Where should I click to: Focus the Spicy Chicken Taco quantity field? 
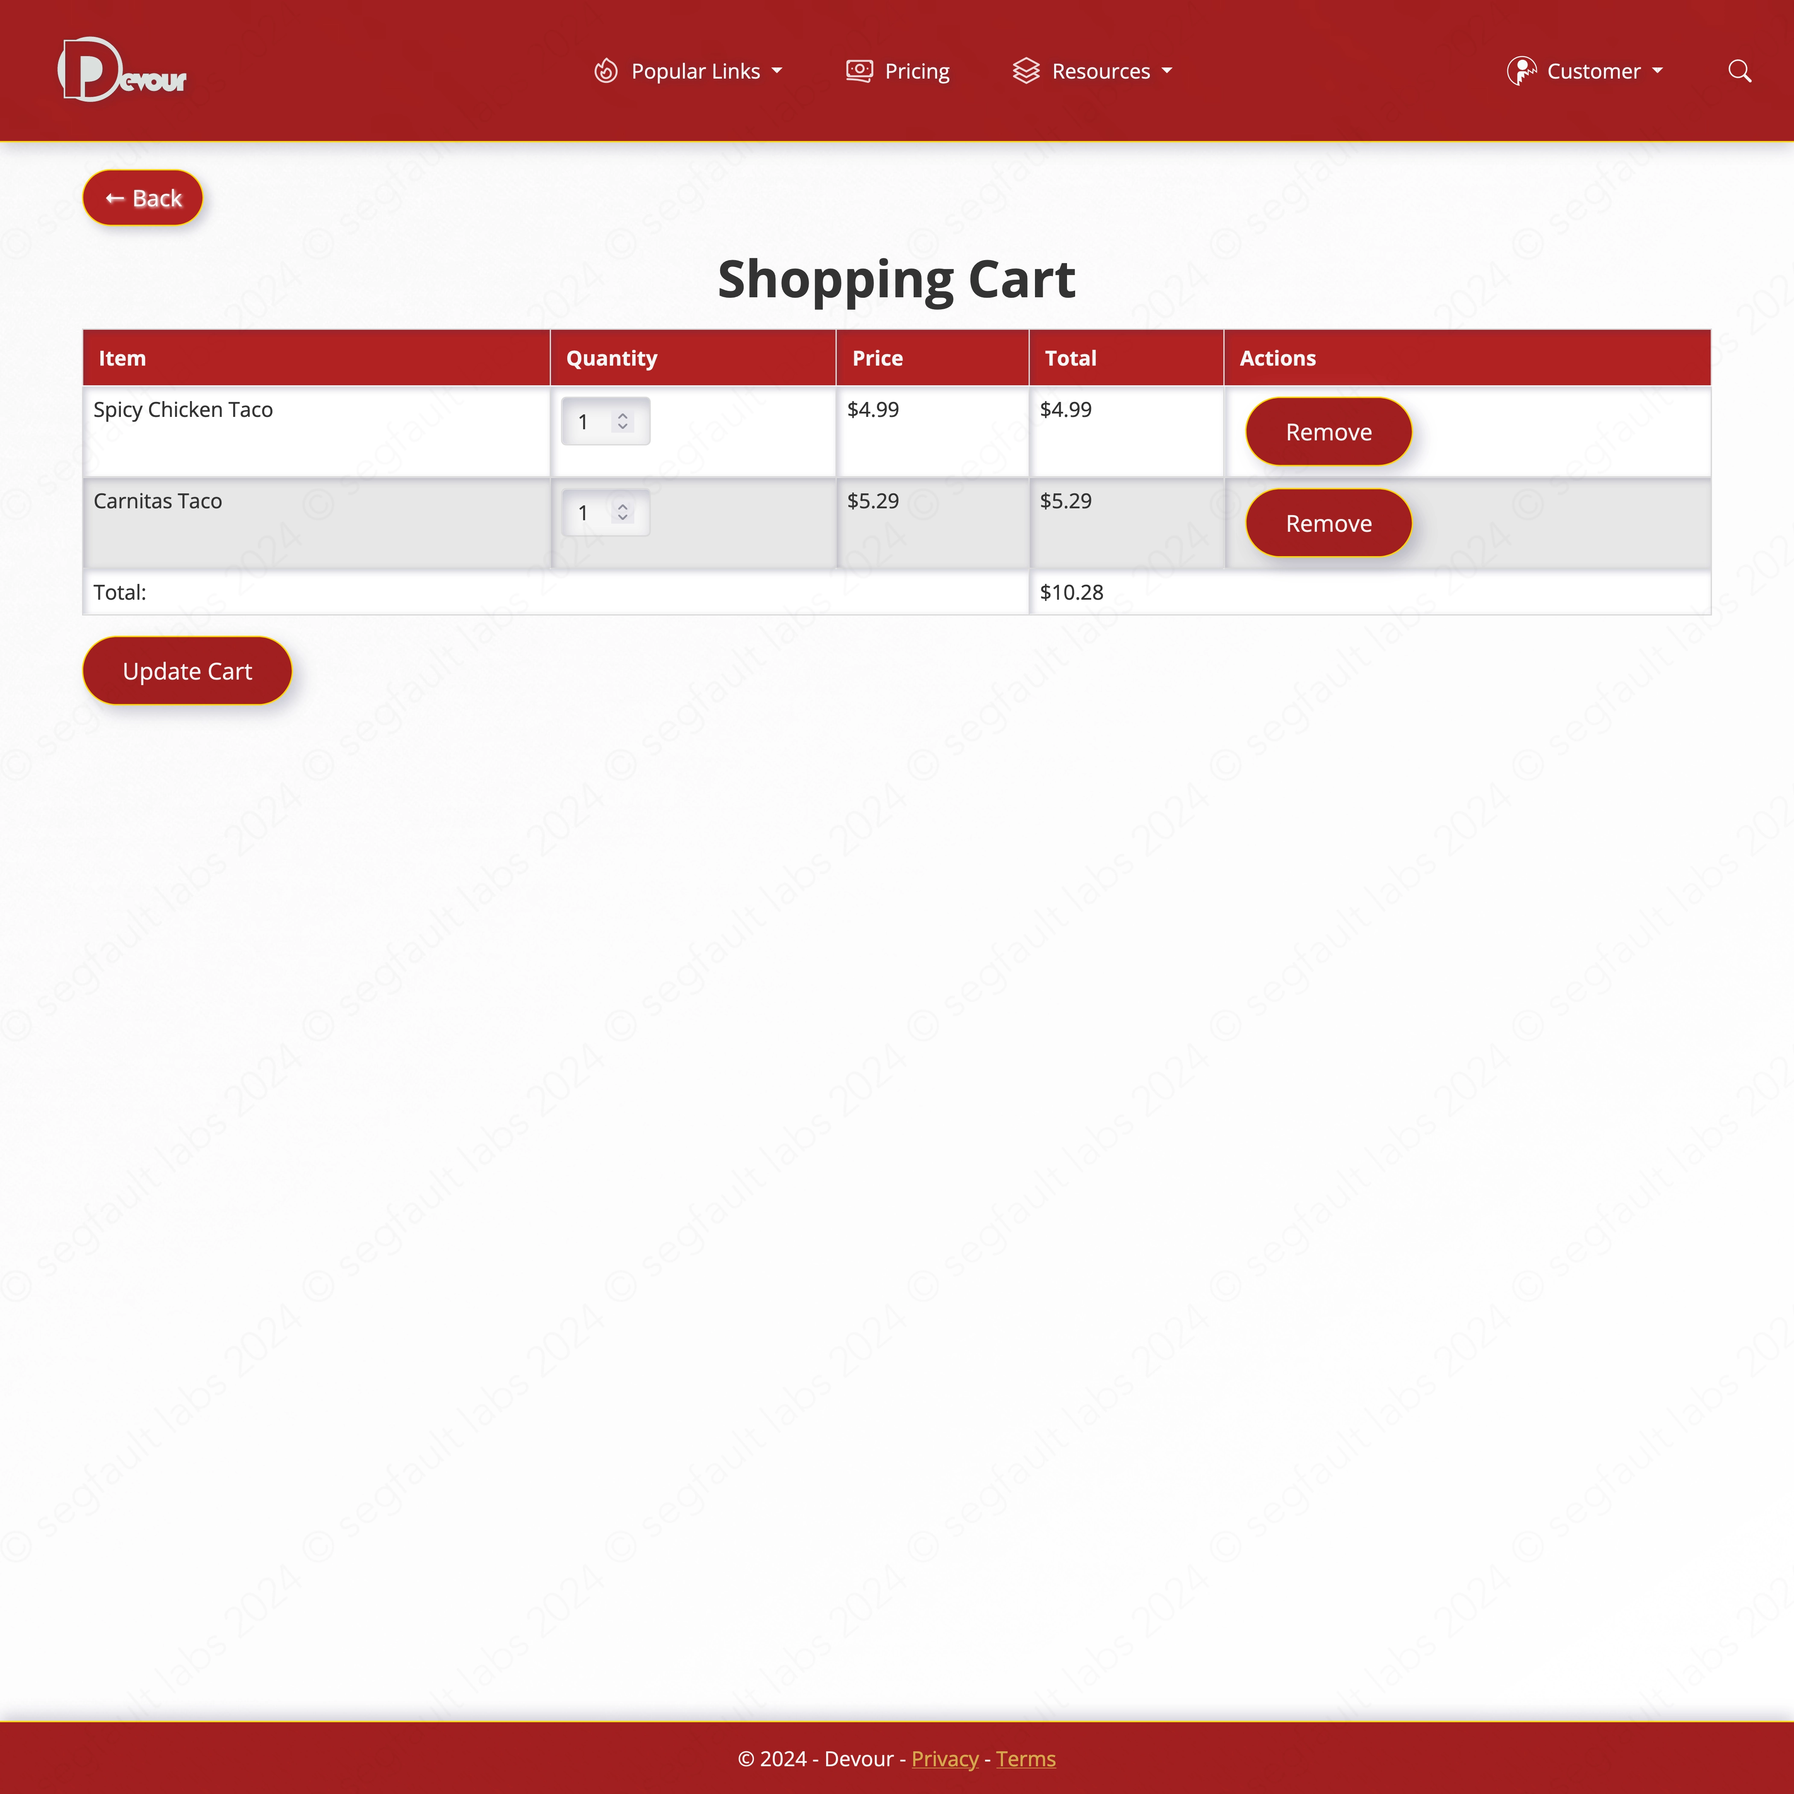(x=605, y=422)
